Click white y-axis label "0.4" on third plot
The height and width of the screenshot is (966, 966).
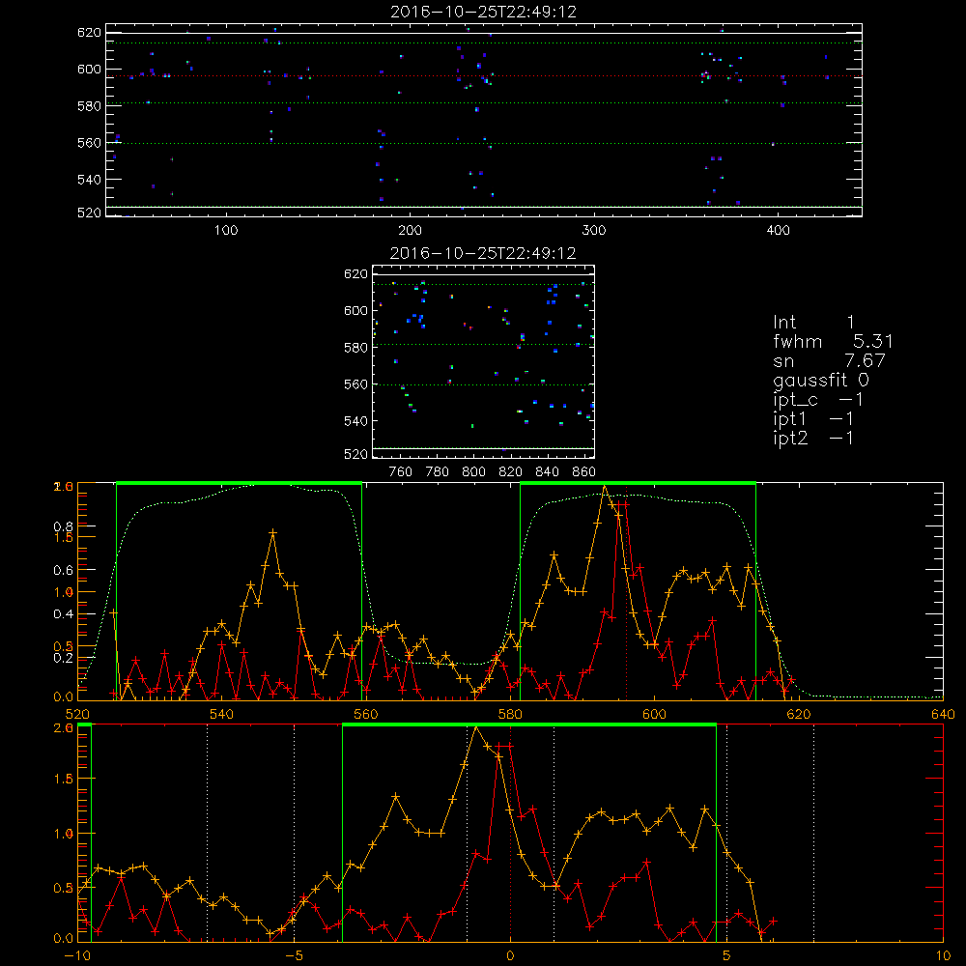pyautogui.click(x=63, y=614)
